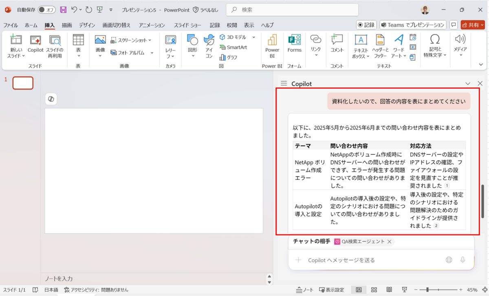Open the Copilot pane hamburger menu

284,83
